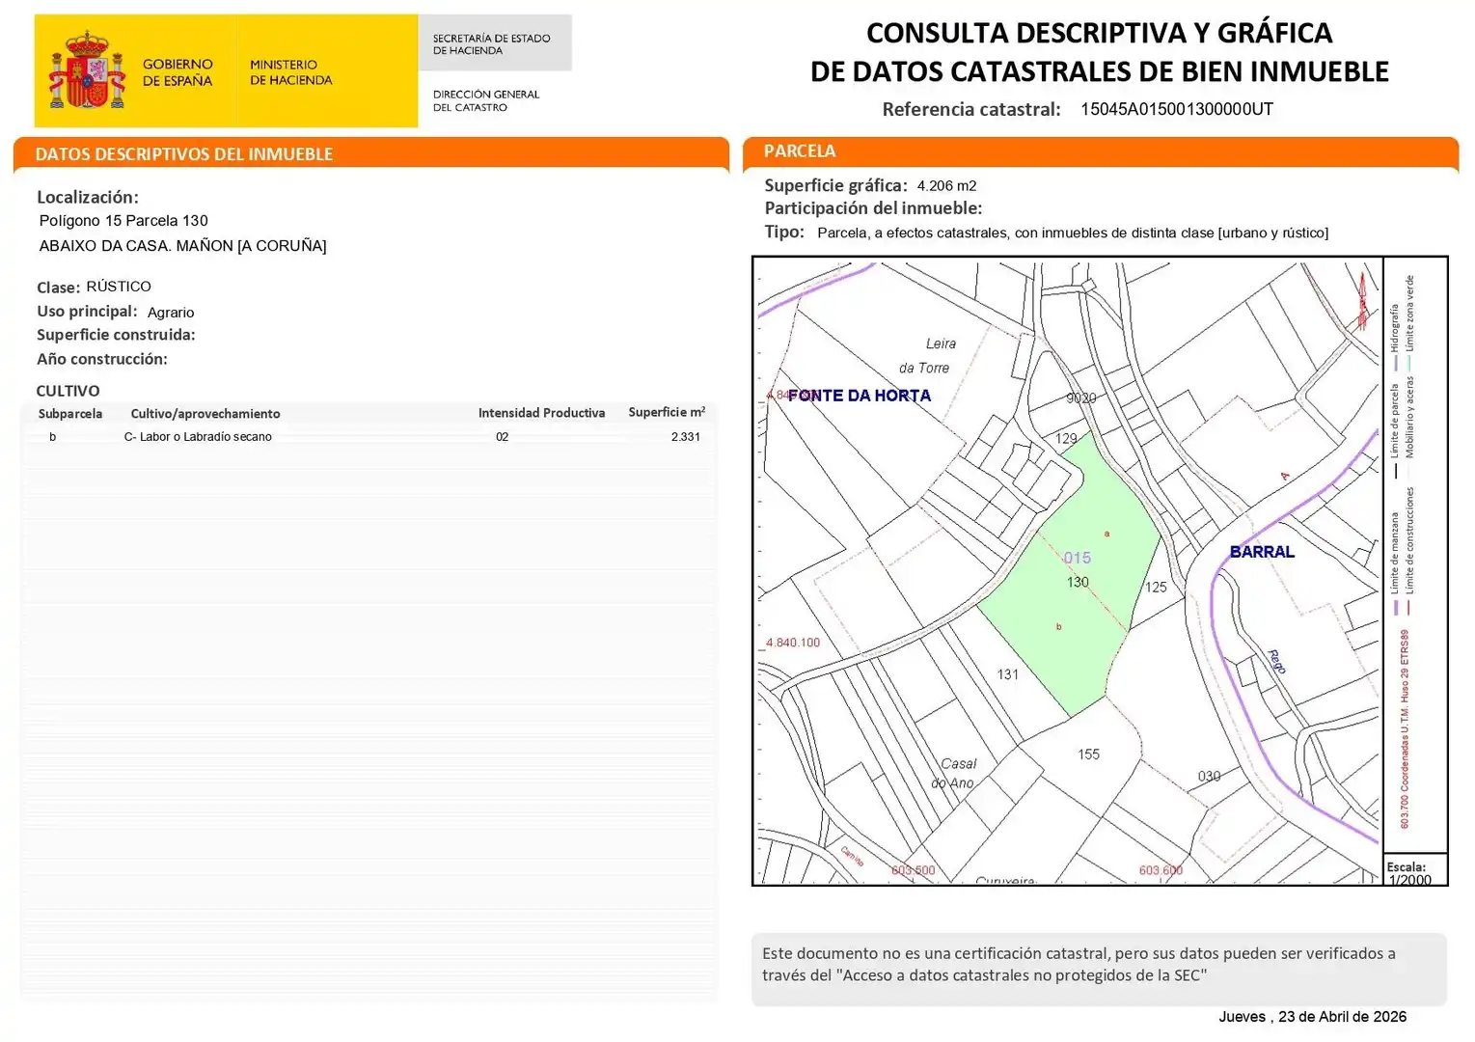Click the 603.600 coordinate label at the map bottom
The height and width of the screenshot is (1042, 1475).
click(x=1161, y=870)
